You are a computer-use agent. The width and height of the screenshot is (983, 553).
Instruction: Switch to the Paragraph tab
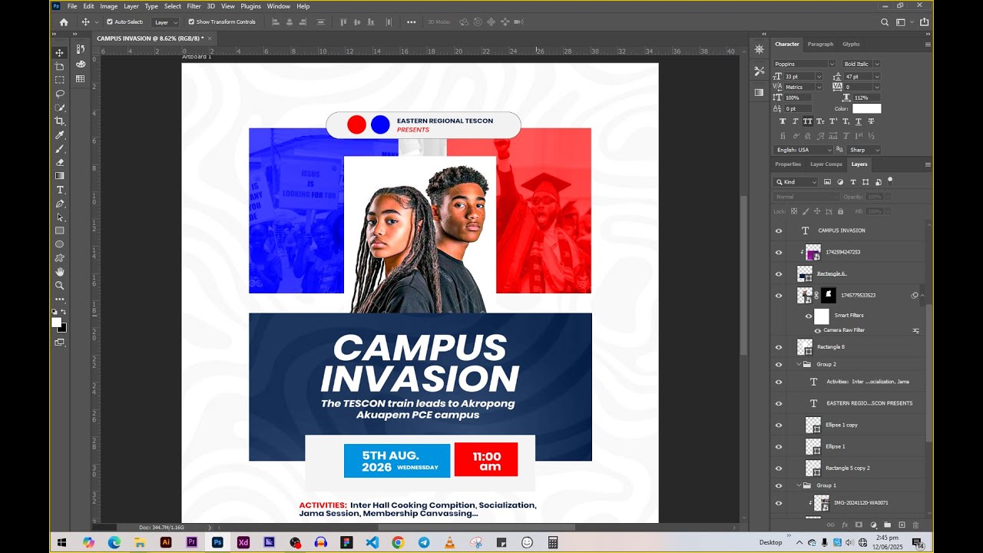[x=820, y=44]
